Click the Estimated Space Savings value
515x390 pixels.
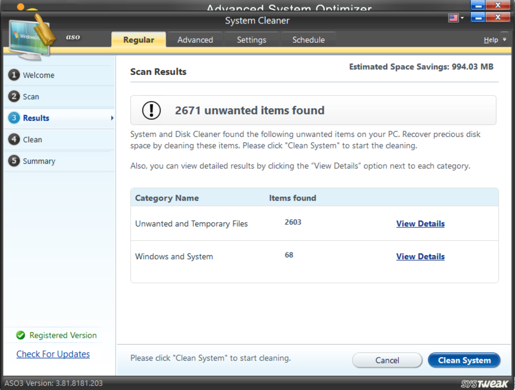coord(472,67)
